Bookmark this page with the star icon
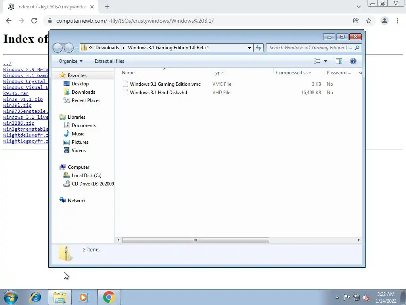This screenshot has height=305, width=406. (369, 21)
